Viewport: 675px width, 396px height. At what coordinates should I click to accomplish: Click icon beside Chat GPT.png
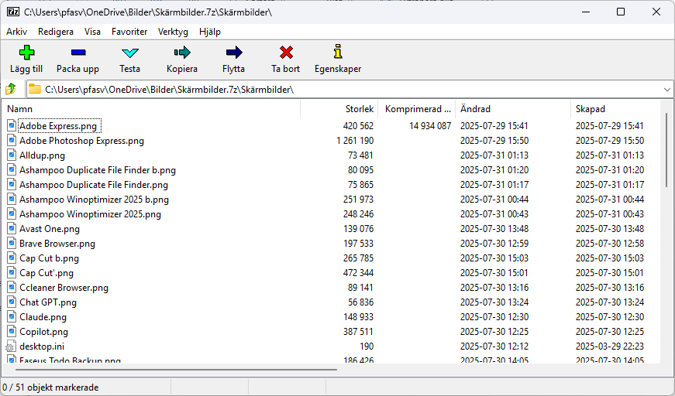pyautogui.click(x=12, y=302)
